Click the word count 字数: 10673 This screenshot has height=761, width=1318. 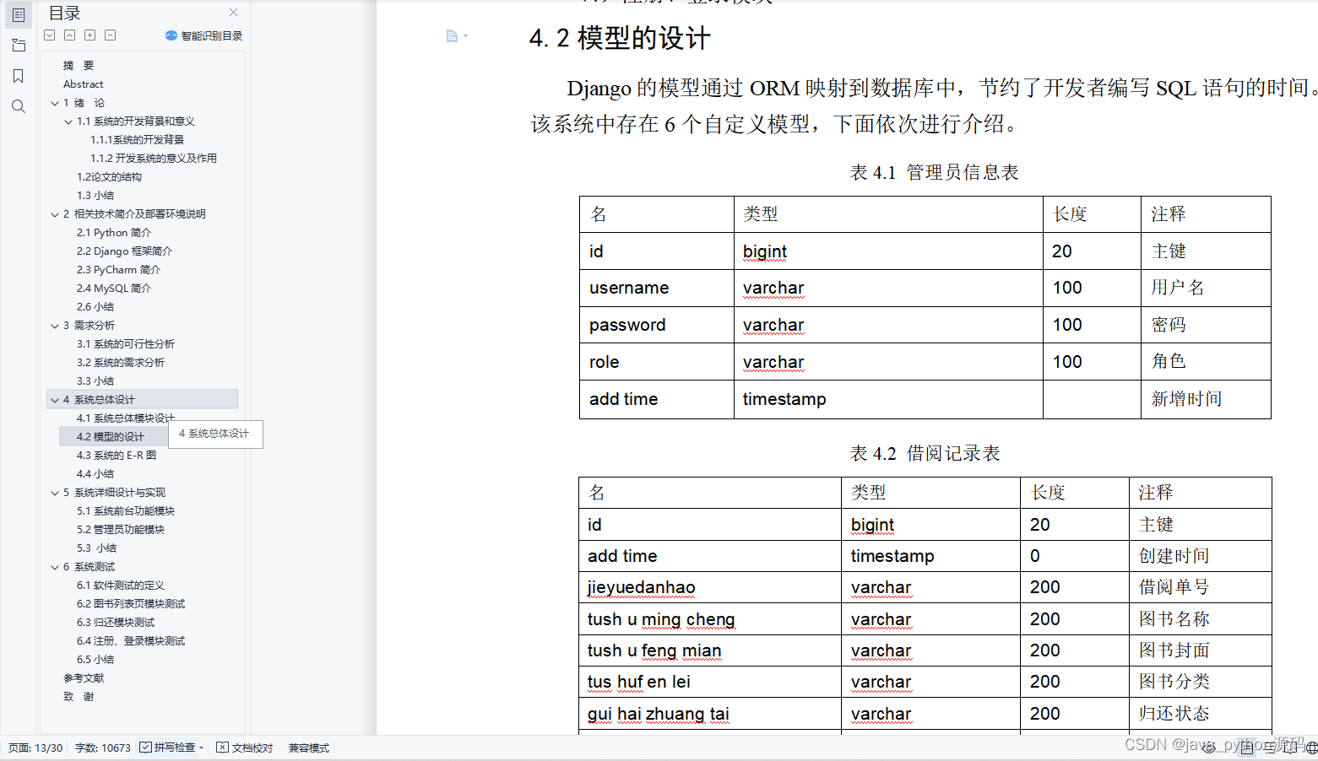(x=103, y=748)
